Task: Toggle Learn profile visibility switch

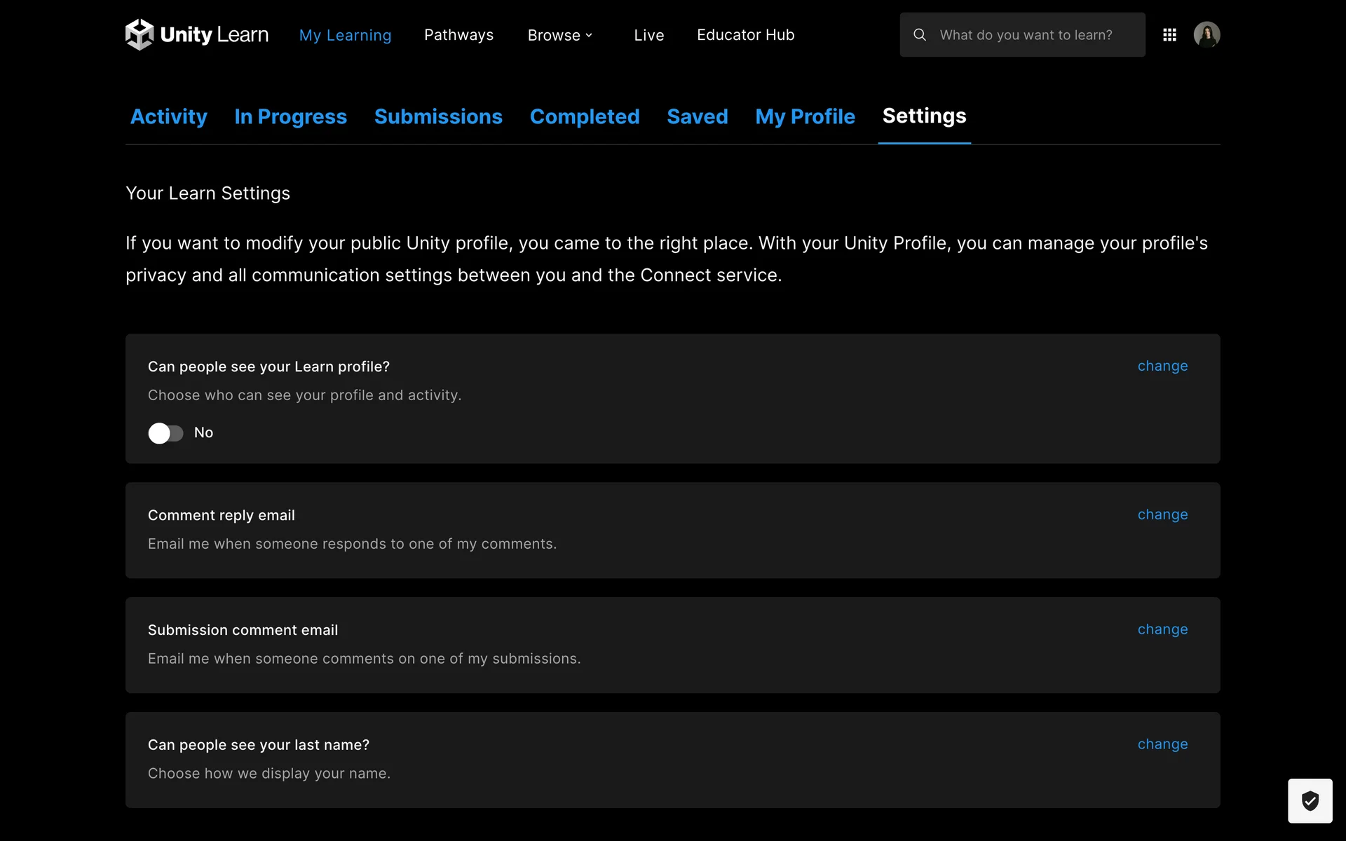Action: coord(165,433)
